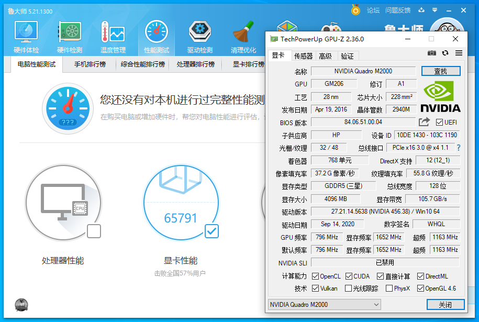The width and height of the screenshot is (479, 322).
Task: Click 关闭 close button in GPU-Z
Action: tap(445, 305)
